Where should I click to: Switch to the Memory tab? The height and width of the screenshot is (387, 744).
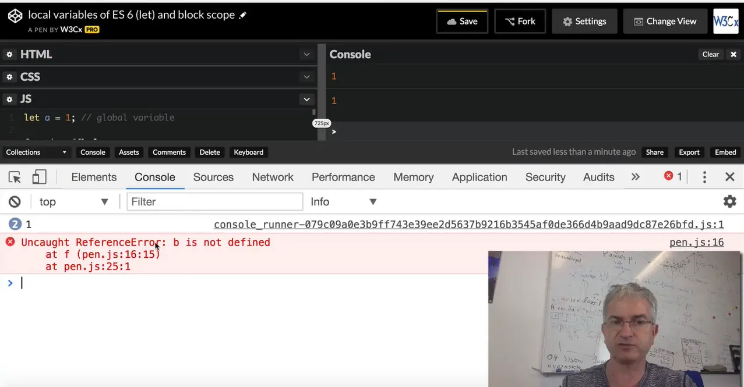tap(414, 177)
